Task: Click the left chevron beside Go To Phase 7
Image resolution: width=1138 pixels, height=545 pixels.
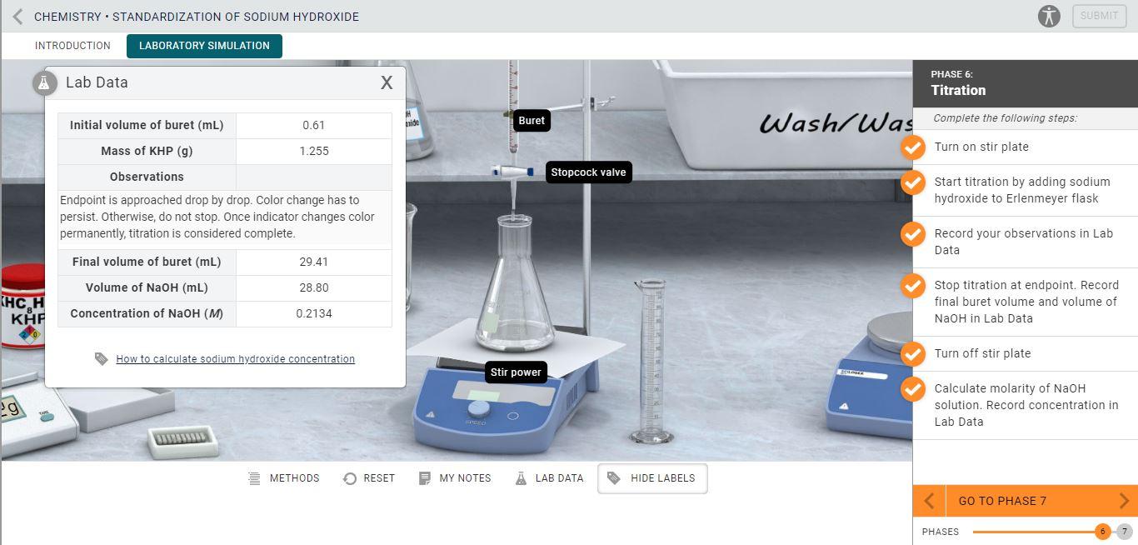Action: coord(929,501)
